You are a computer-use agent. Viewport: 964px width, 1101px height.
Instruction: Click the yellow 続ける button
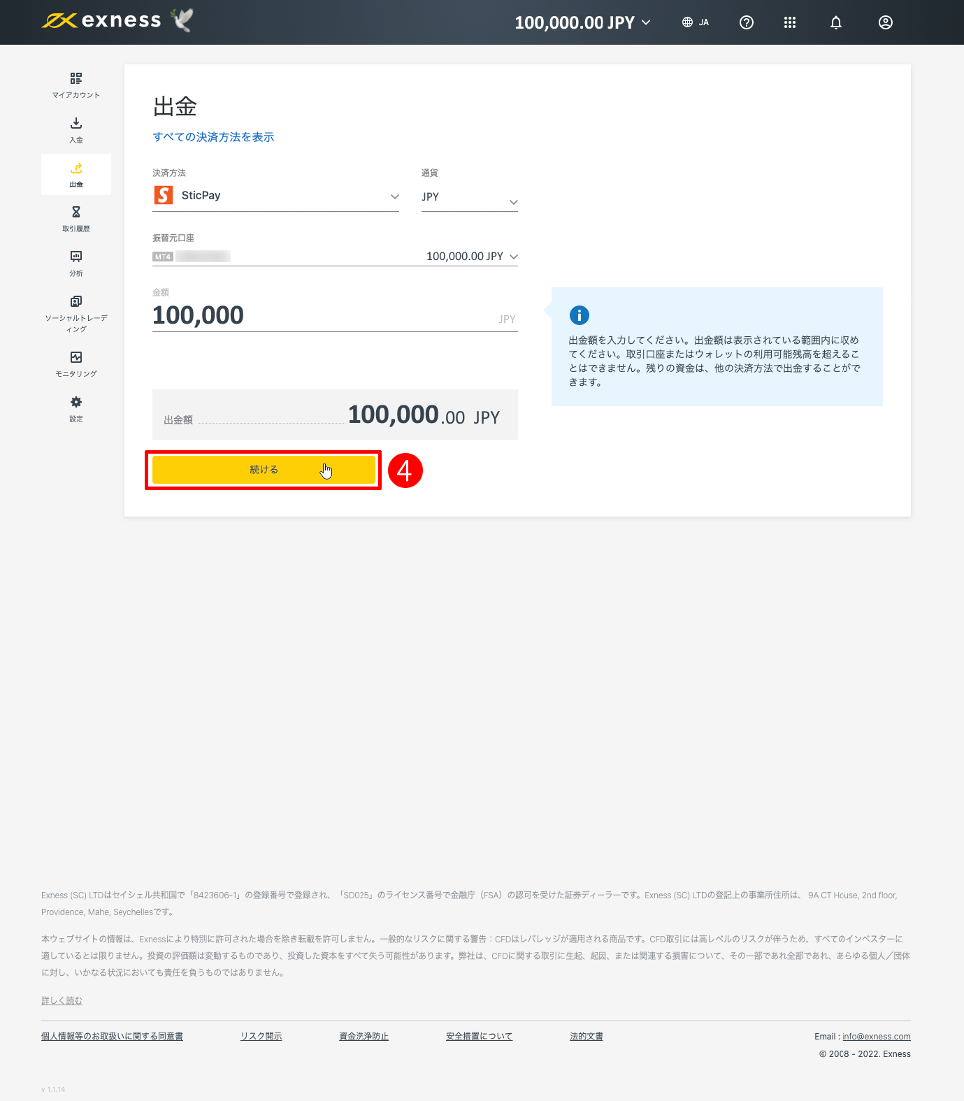tap(264, 470)
